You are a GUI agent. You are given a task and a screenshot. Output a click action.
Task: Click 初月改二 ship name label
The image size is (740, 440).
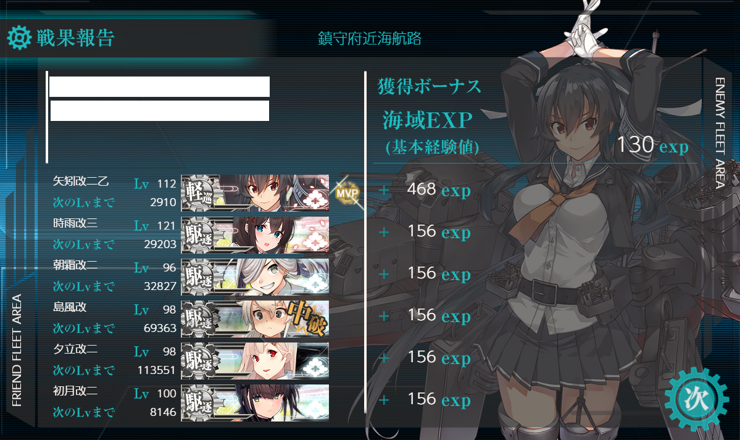(x=75, y=391)
